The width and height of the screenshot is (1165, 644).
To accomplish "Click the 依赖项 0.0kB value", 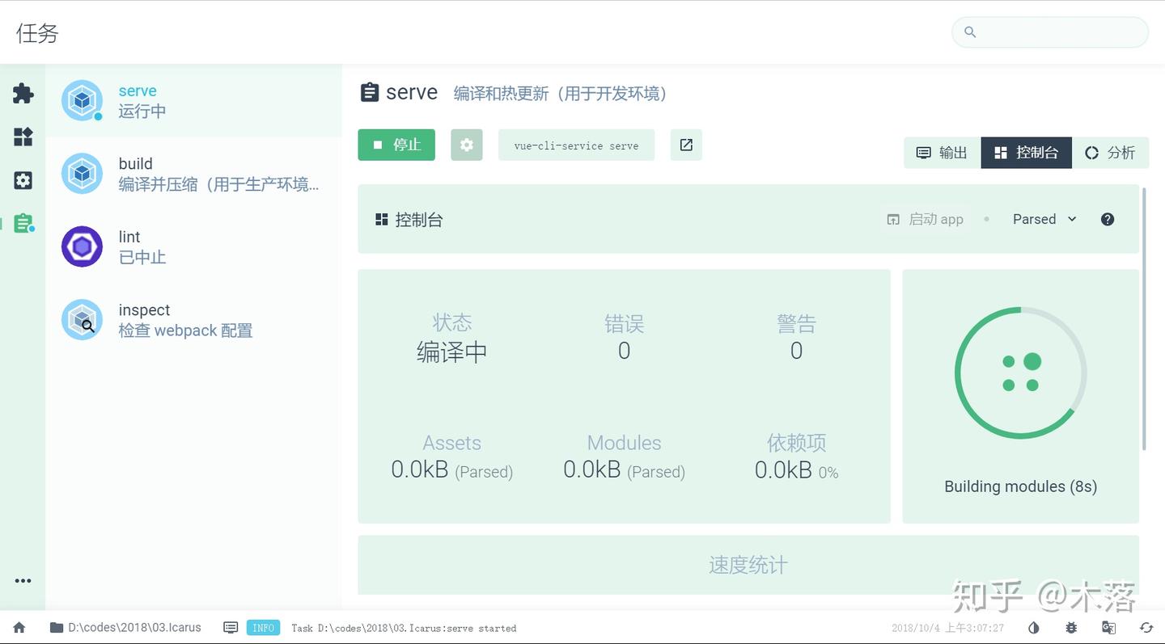I will tap(796, 470).
